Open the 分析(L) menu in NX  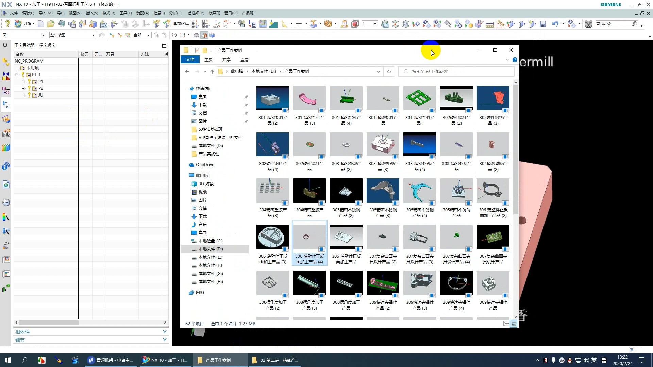(x=175, y=13)
